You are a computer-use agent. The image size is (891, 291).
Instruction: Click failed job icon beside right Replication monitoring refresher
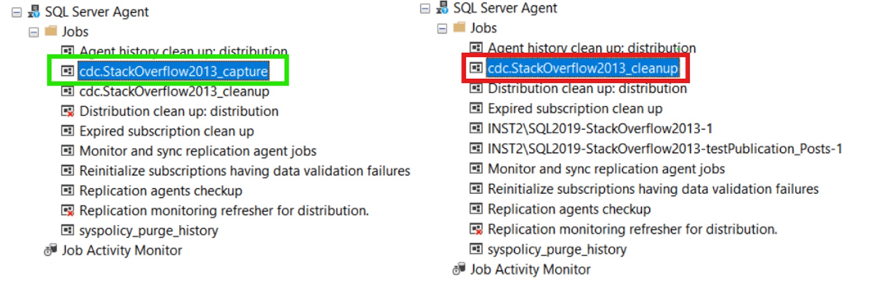click(x=476, y=229)
